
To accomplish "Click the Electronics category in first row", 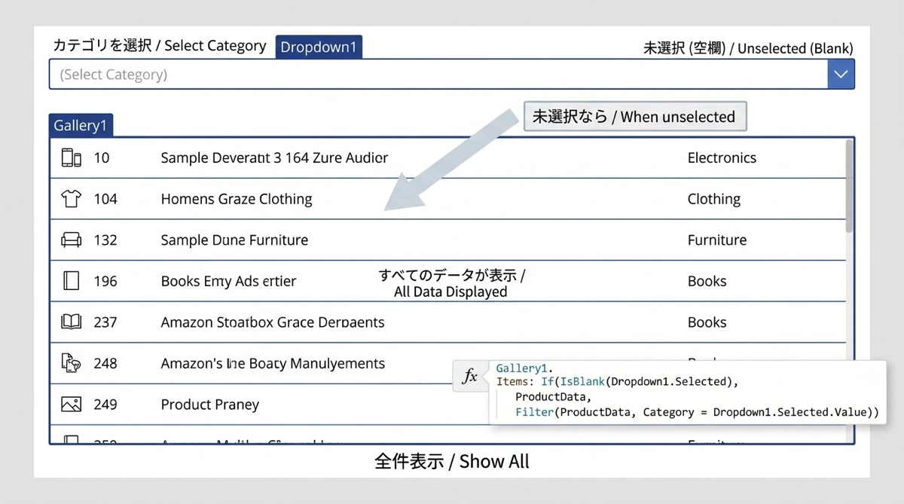I will [x=722, y=158].
